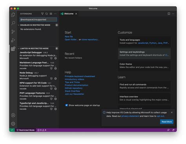Select the NPM support for VS Code row
Screen dimensions: 186x144
tap(38, 86)
